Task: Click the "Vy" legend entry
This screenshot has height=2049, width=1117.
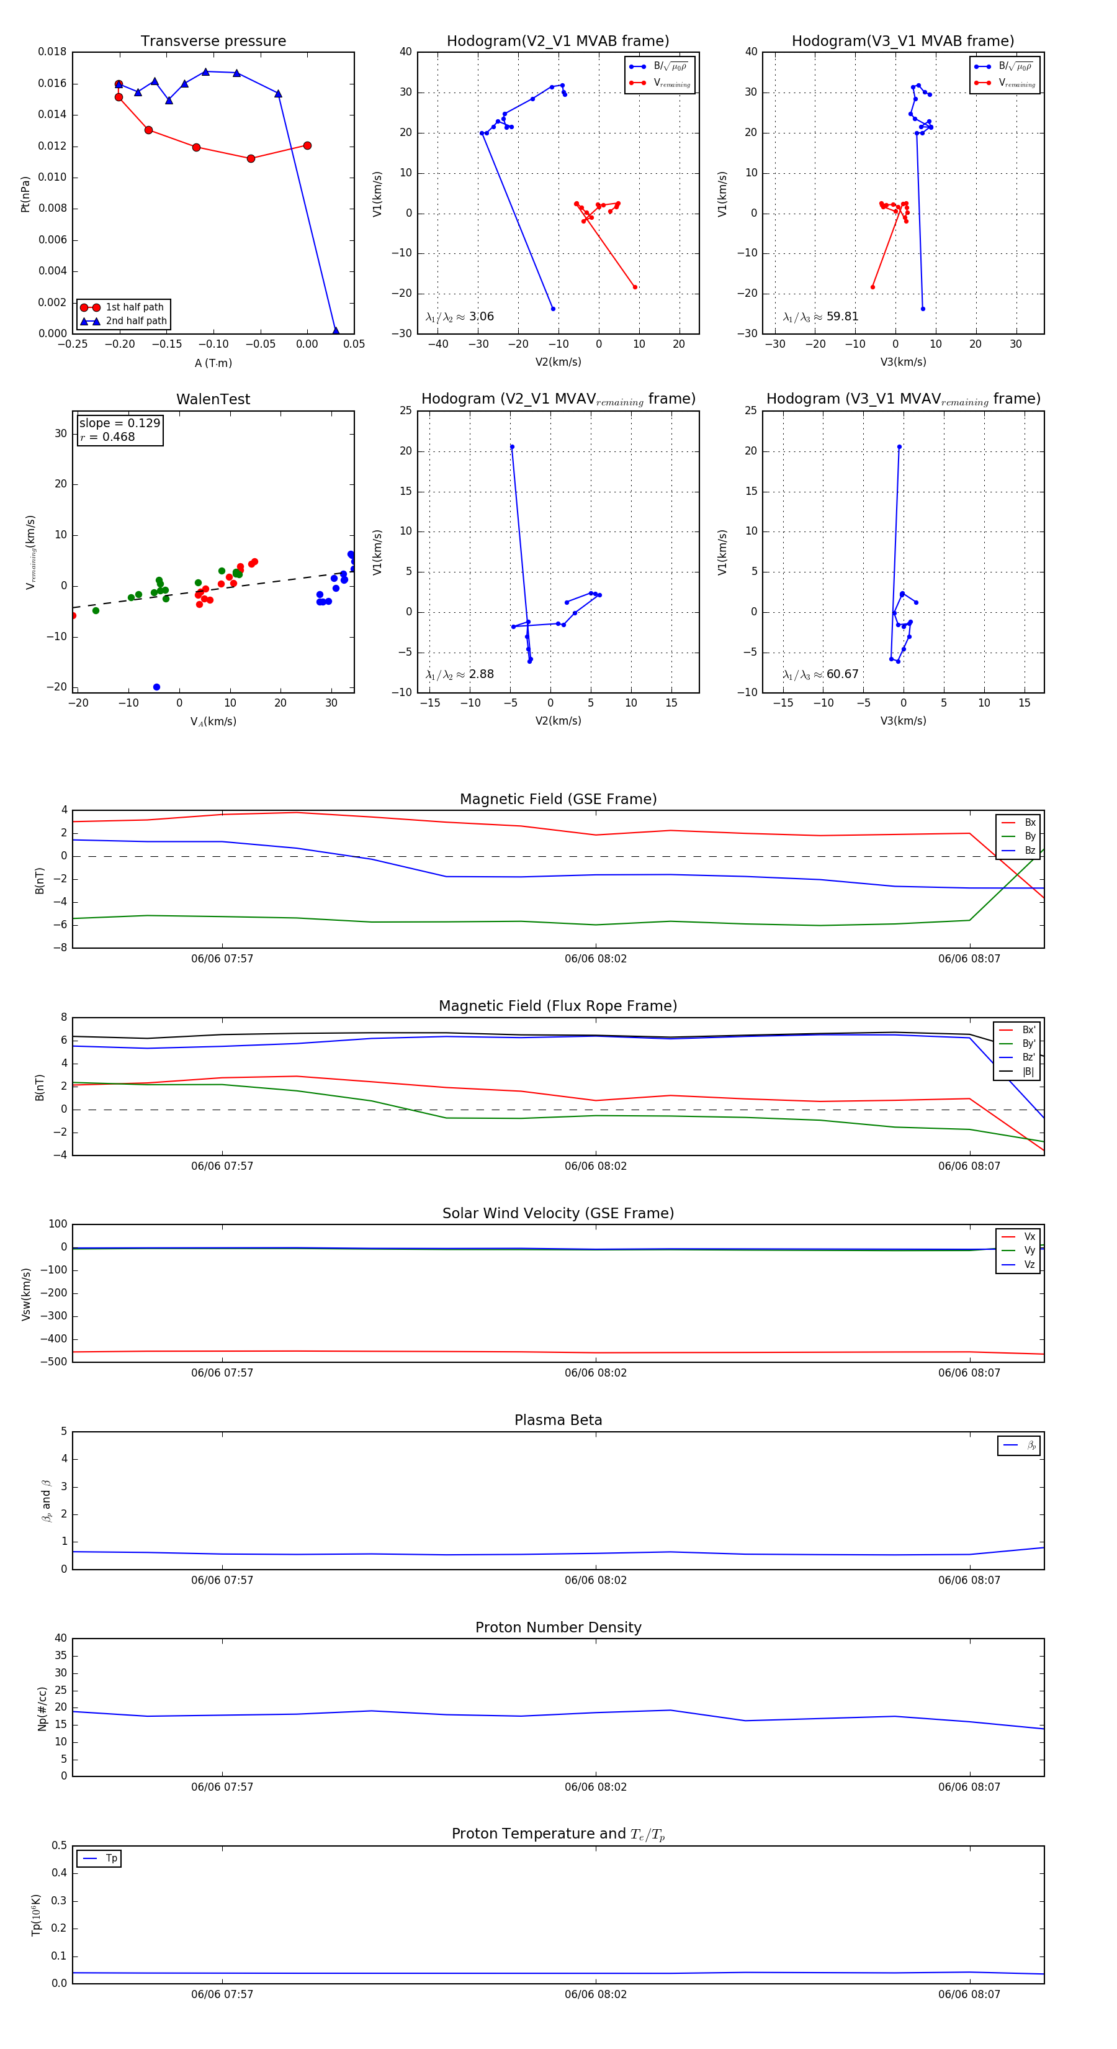Action: click(x=1018, y=1251)
